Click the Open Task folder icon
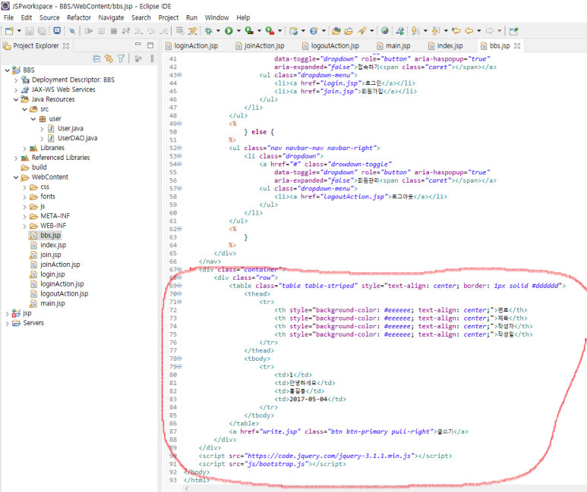 (x=349, y=31)
